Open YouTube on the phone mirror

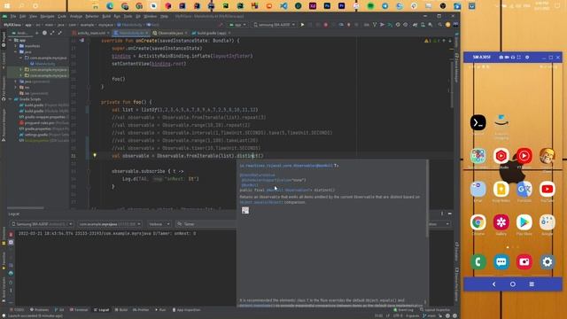click(548, 189)
